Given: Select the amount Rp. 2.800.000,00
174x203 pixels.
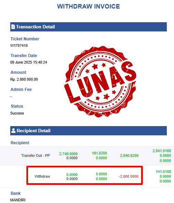Looking at the screenshot, I should point(24,79).
